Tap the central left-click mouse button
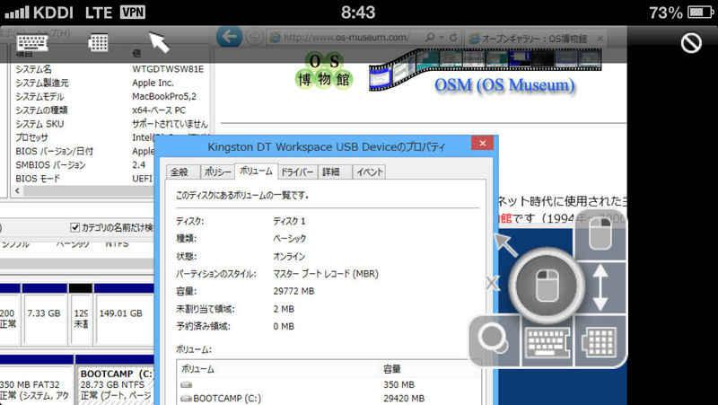 (547, 285)
